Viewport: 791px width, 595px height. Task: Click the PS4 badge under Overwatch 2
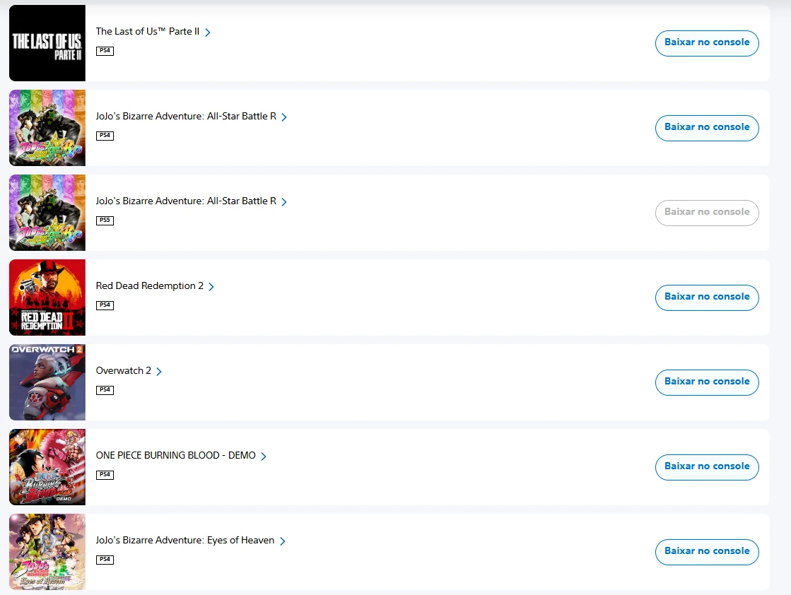(x=105, y=390)
